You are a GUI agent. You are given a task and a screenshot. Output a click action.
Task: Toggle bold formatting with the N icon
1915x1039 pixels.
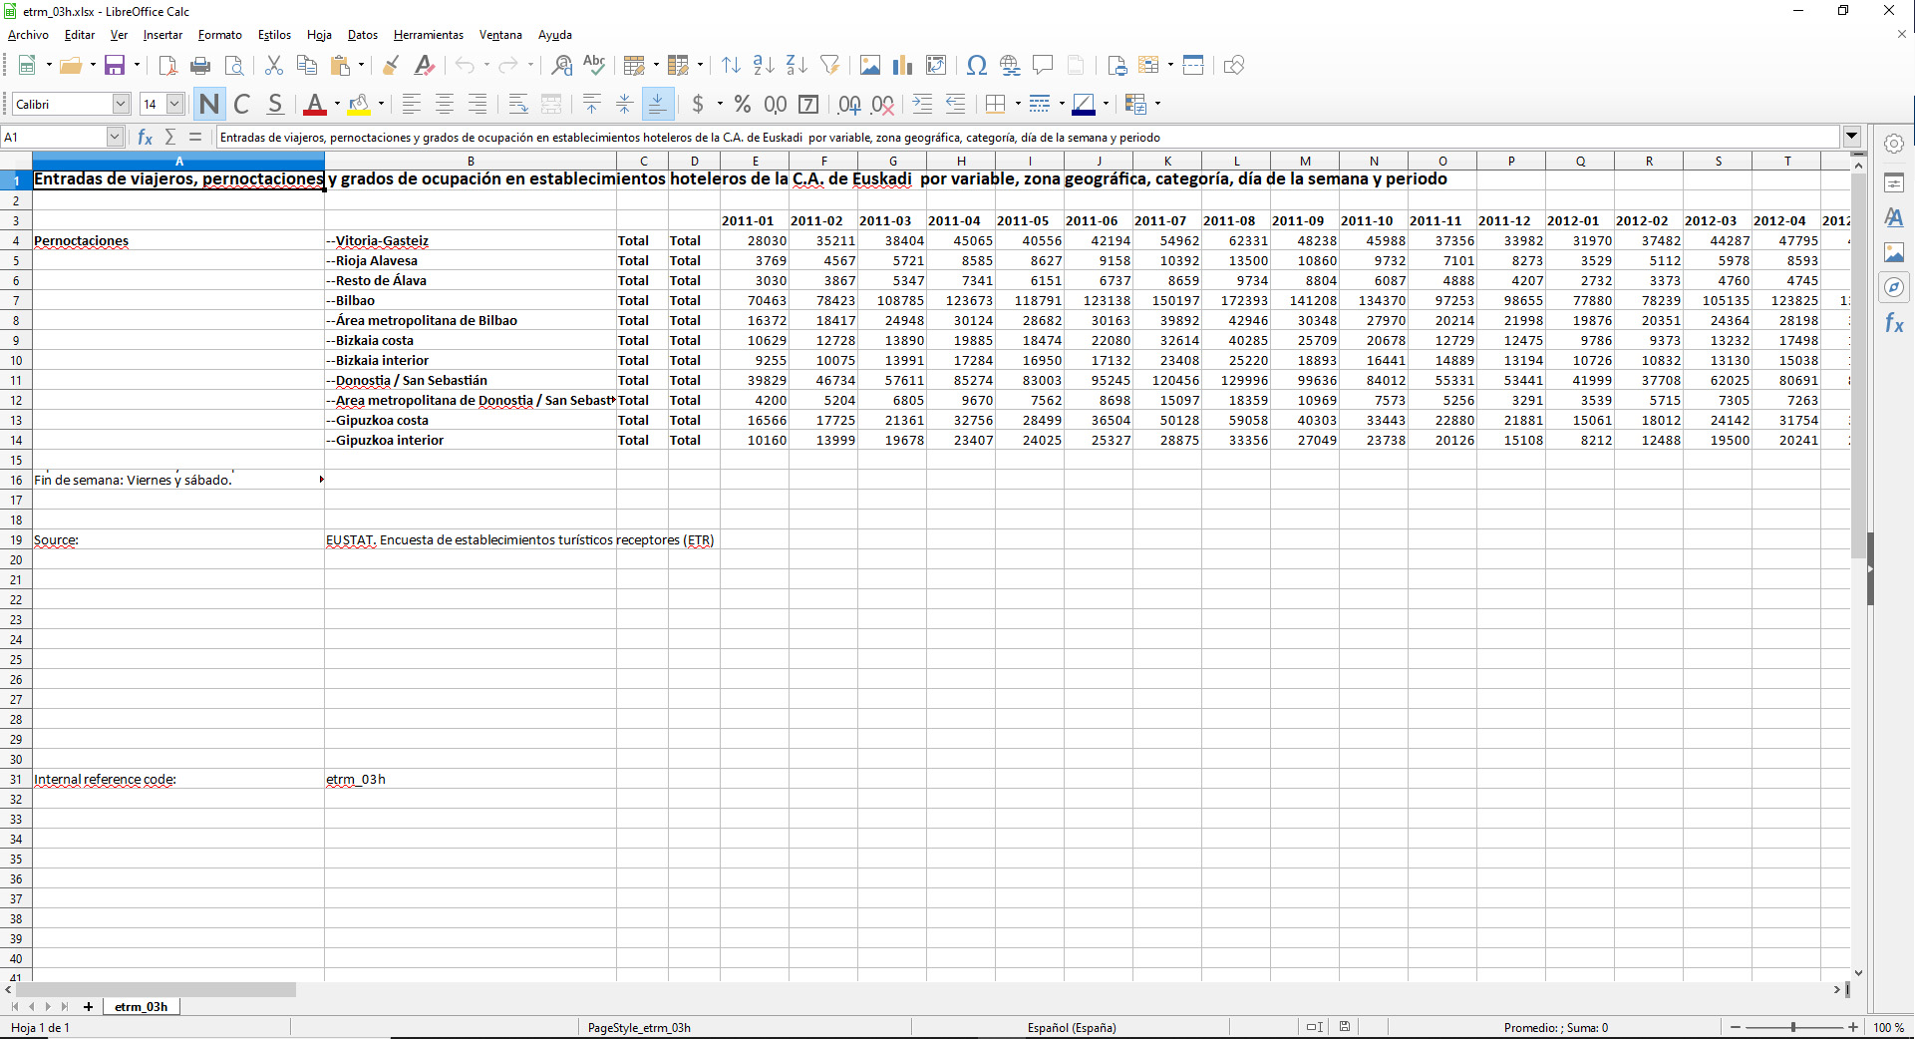tap(208, 104)
